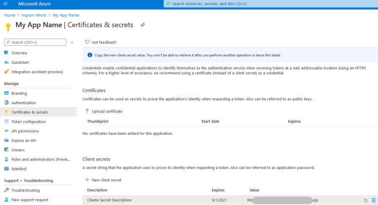Click the Thumbprint column header
Screen dimensions: 378x205
click(98, 121)
